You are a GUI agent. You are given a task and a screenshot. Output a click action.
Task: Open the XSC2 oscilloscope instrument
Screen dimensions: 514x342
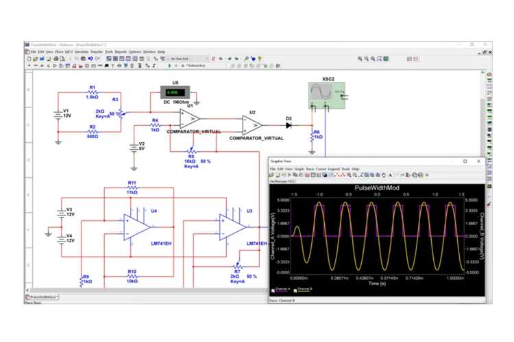[x=327, y=95]
